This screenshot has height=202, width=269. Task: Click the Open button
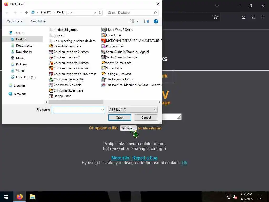(120, 118)
